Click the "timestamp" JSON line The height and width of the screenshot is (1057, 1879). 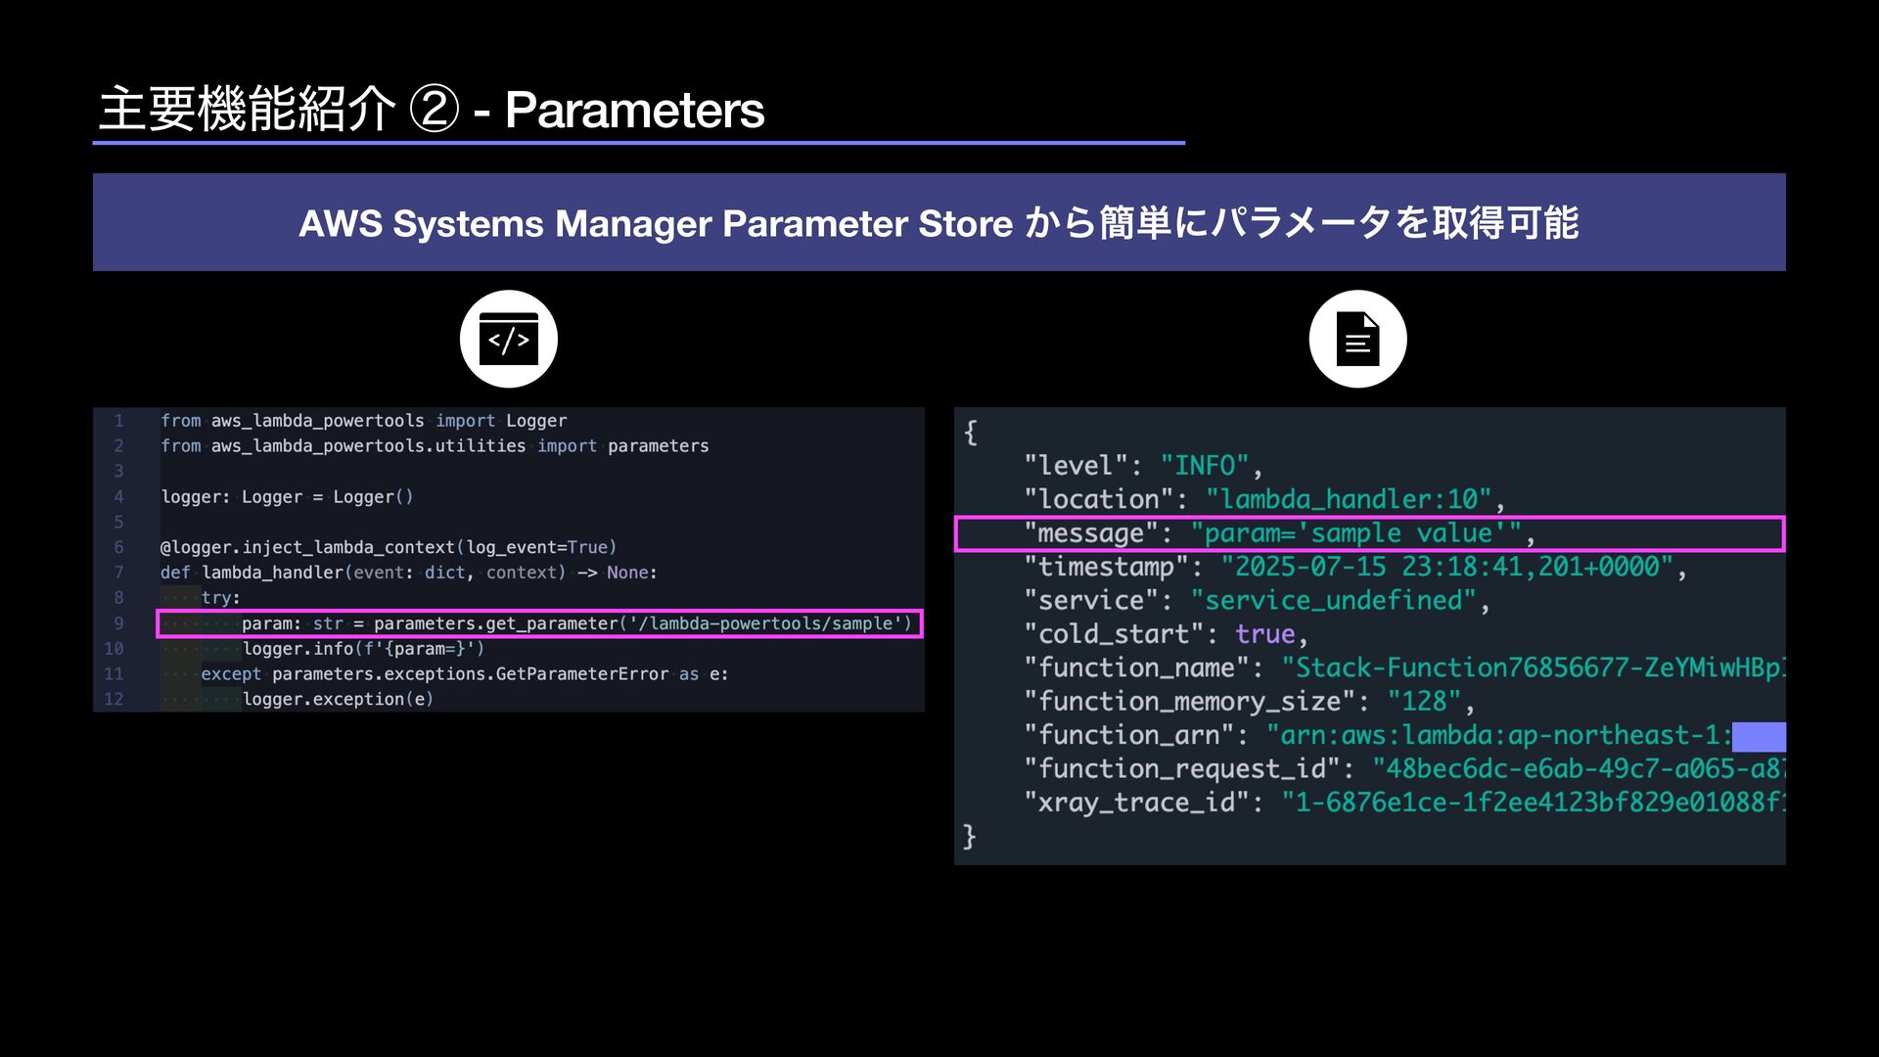[1355, 567]
